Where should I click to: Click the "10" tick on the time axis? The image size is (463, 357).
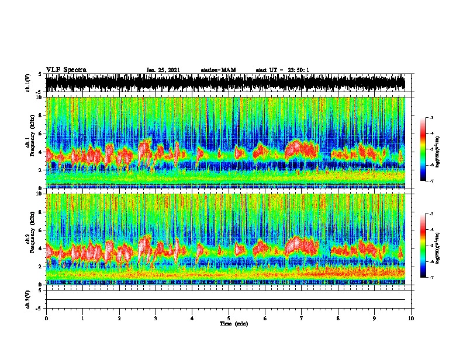[411, 318]
